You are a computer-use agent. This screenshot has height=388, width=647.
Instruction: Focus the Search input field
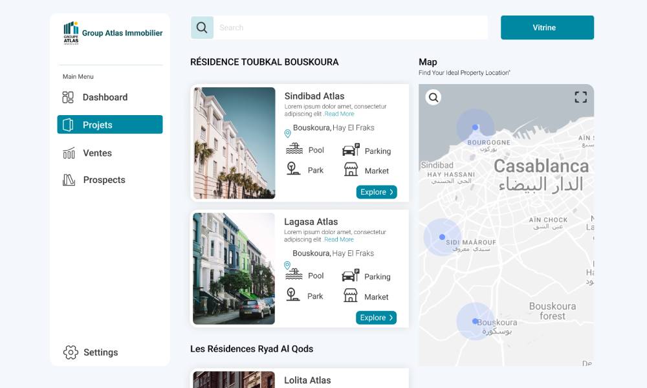tap(350, 28)
